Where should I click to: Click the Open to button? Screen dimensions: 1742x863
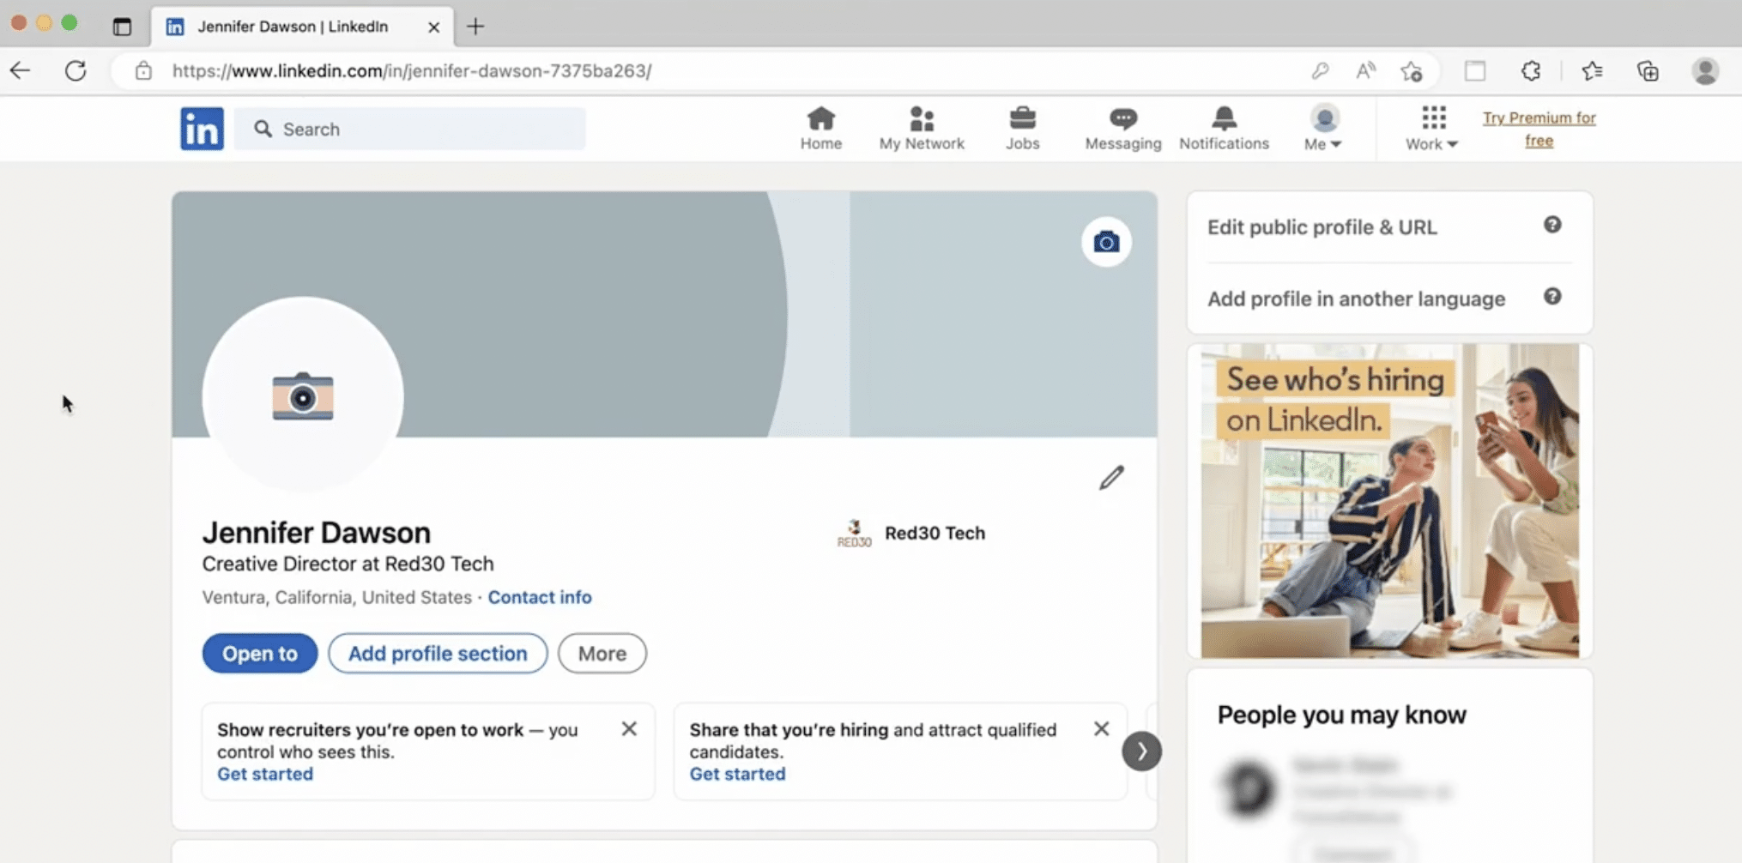[x=260, y=654]
